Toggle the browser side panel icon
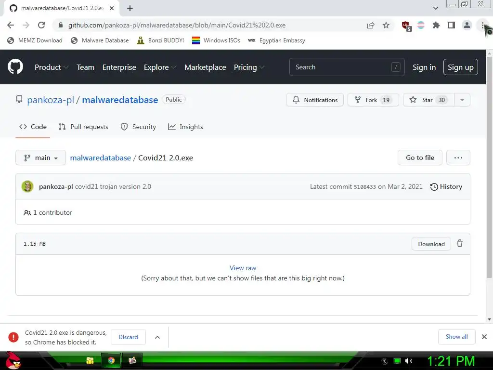493x370 pixels. click(x=452, y=25)
